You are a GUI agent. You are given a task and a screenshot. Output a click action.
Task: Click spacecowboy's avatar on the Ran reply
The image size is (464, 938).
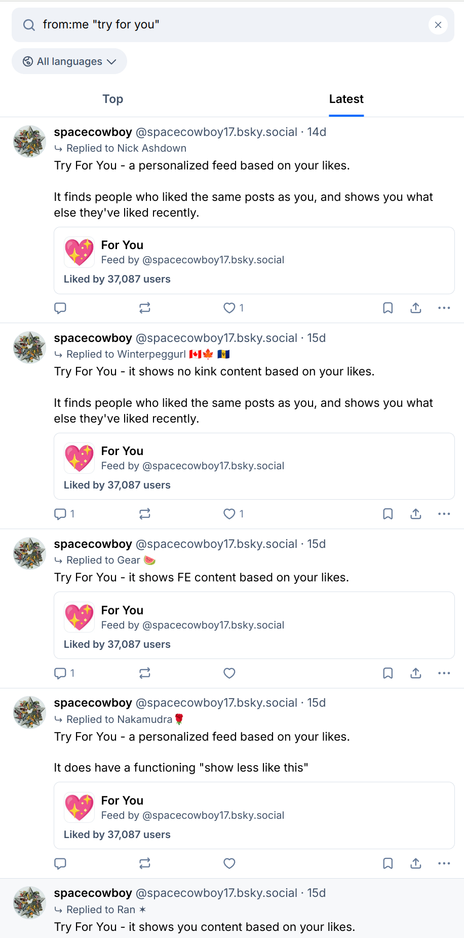[29, 902]
